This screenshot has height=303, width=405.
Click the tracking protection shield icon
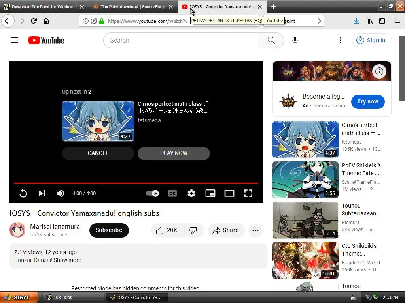(94, 21)
